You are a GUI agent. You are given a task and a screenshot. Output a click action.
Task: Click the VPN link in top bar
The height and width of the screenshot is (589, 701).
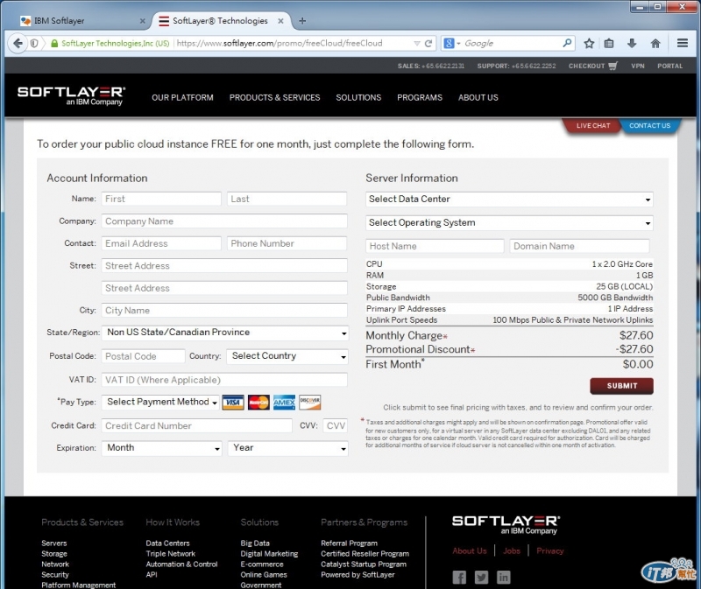point(638,66)
